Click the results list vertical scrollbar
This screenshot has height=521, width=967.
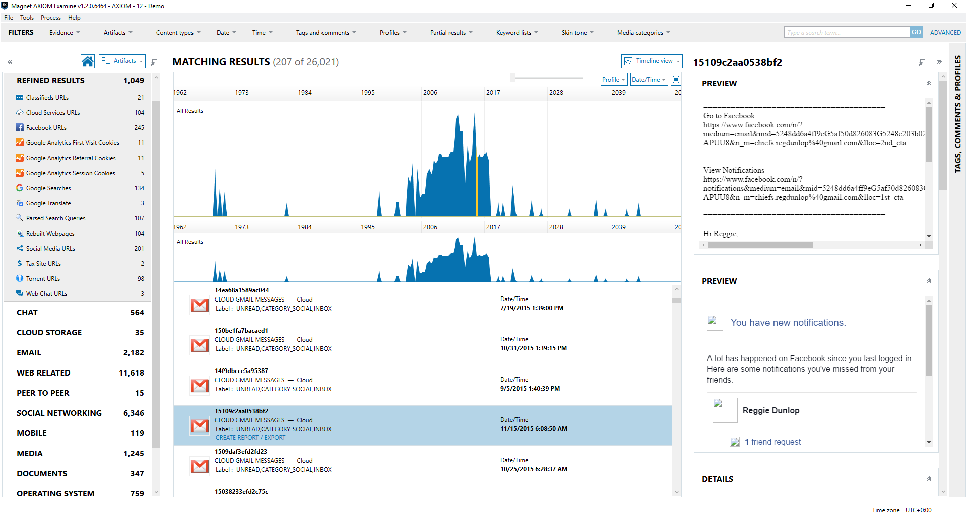677,301
